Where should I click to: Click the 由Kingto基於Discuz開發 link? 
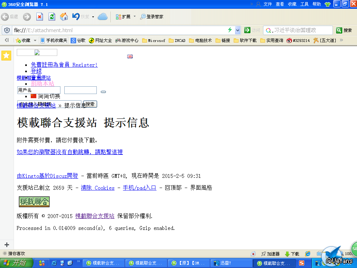[x=48, y=176]
